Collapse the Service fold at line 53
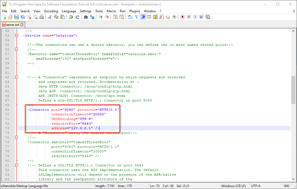This screenshot has width=297, height=189. click(17, 35)
